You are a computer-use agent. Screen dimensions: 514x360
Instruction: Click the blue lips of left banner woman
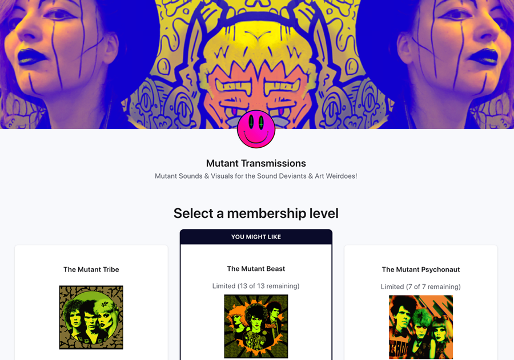(31, 56)
